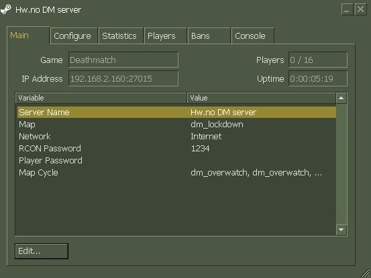Screen dimensions: 371x278
Task: Click the Hw.no DM server value cell
Action: click(x=223, y=112)
